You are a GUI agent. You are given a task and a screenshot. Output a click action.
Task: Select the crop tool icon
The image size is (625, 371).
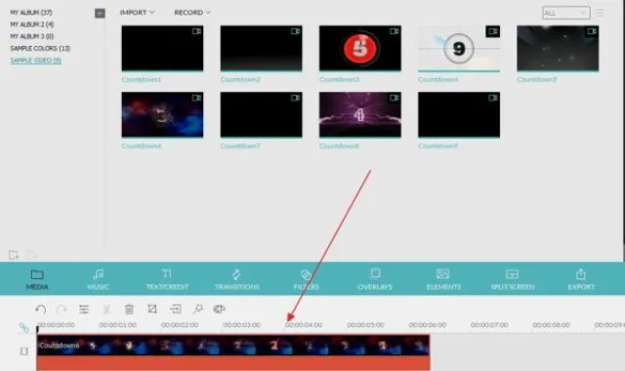[152, 309]
